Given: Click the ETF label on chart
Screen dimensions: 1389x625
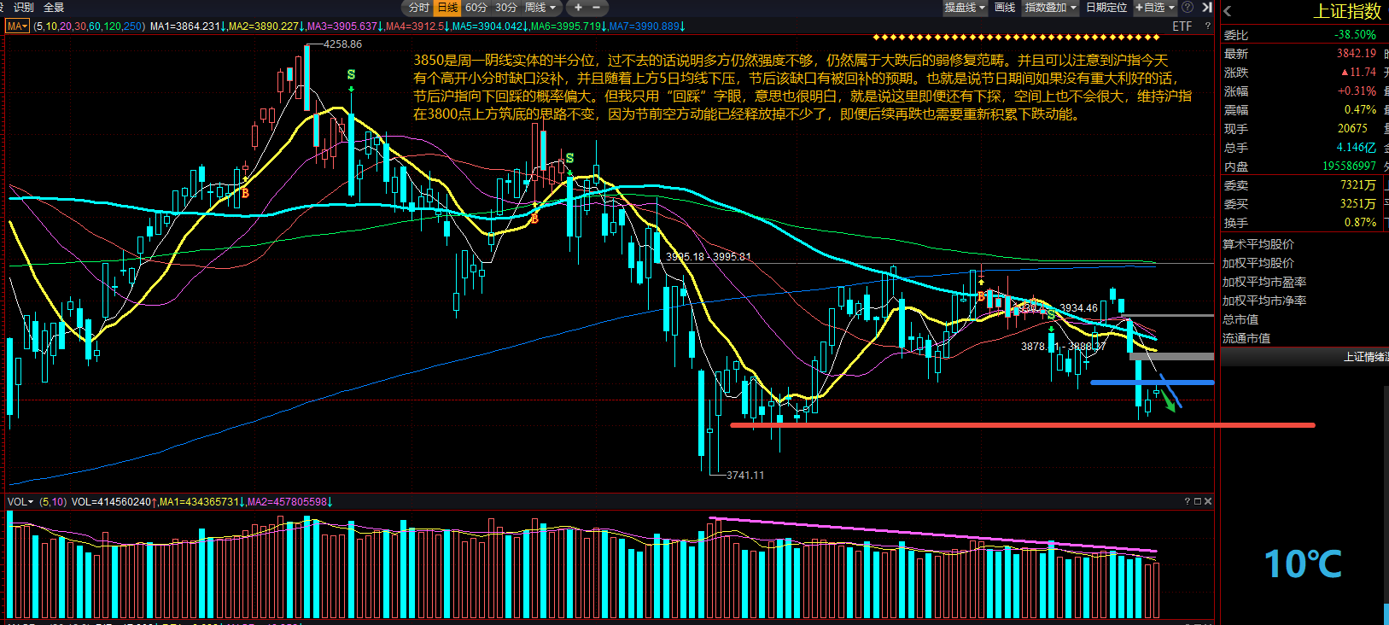Looking at the screenshot, I should click(1182, 26).
